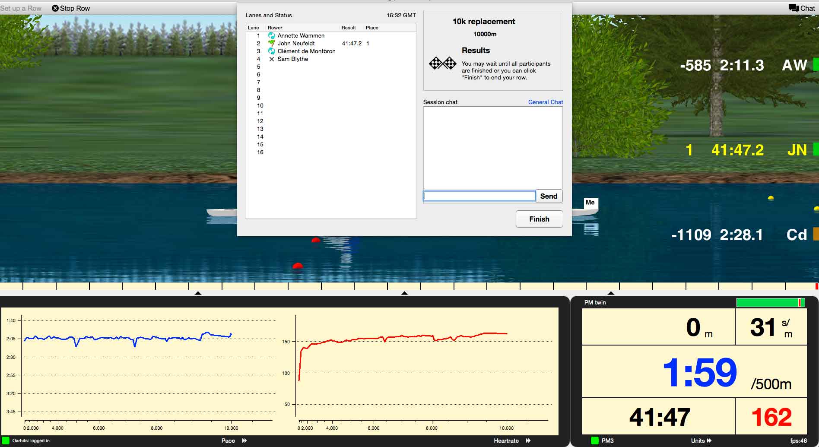Click the orange Cd lane marker
Image resolution: width=819 pixels, height=447 pixels.
(816, 234)
